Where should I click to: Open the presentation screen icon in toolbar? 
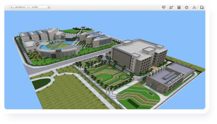164,7
